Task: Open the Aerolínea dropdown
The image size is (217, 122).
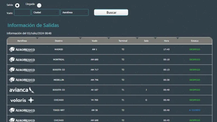Action: coord(74,12)
